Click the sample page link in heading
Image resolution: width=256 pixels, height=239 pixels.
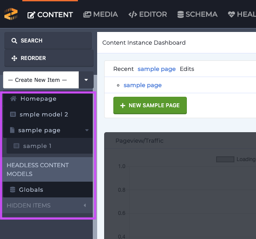tap(157, 69)
